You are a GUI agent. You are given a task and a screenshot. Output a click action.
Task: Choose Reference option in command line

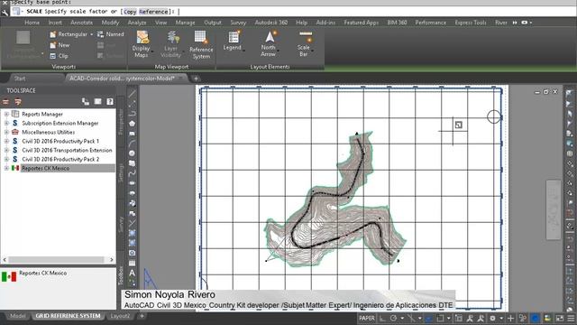pyautogui.click(x=153, y=12)
